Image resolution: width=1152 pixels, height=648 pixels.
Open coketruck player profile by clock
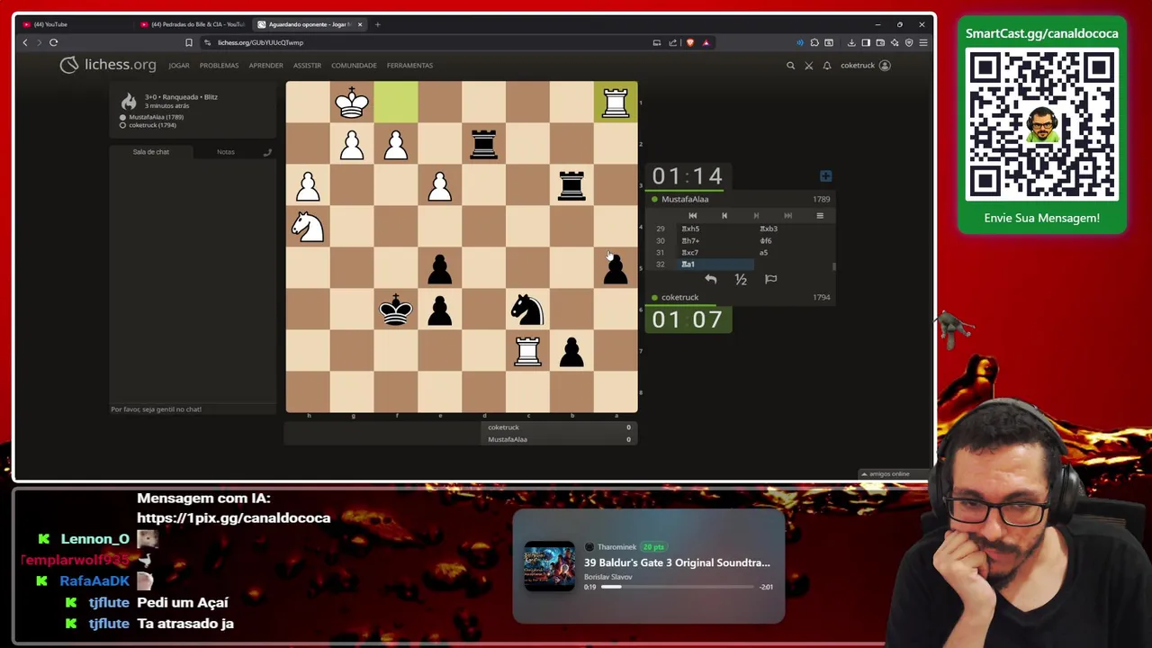[679, 297]
